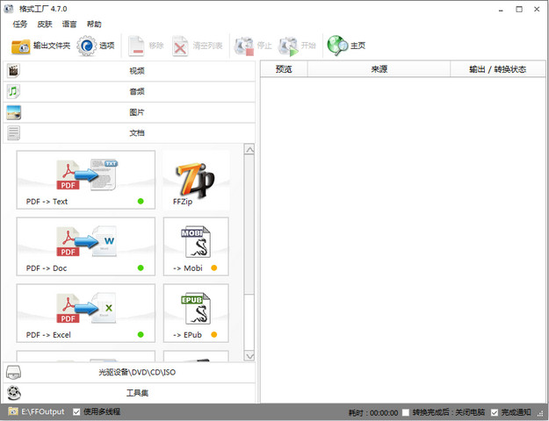The width and height of the screenshot is (549, 421).
Task: Expand the 光驱设备\DVD\CD\ISO category
Action: click(x=129, y=373)
